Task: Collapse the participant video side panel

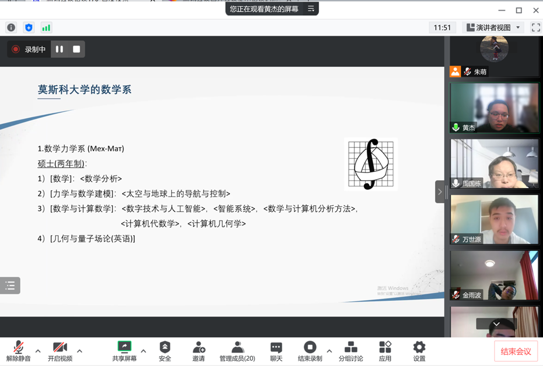Action: (x=440, y=192)
